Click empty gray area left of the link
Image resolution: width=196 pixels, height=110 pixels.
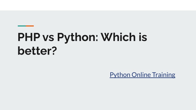pos(63,75)
